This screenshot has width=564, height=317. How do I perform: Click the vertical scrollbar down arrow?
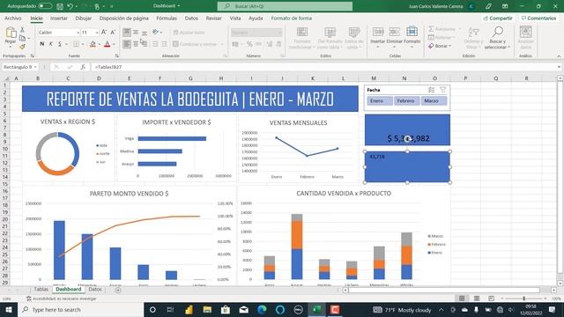(560, 283)
